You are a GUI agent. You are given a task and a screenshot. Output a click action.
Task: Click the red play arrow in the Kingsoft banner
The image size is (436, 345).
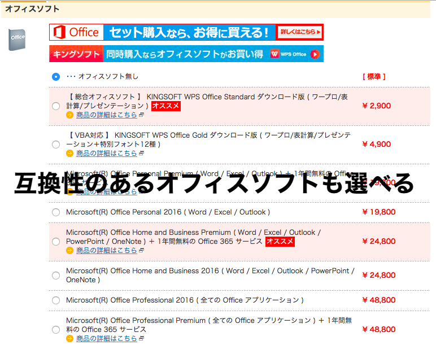coord(315,54)
